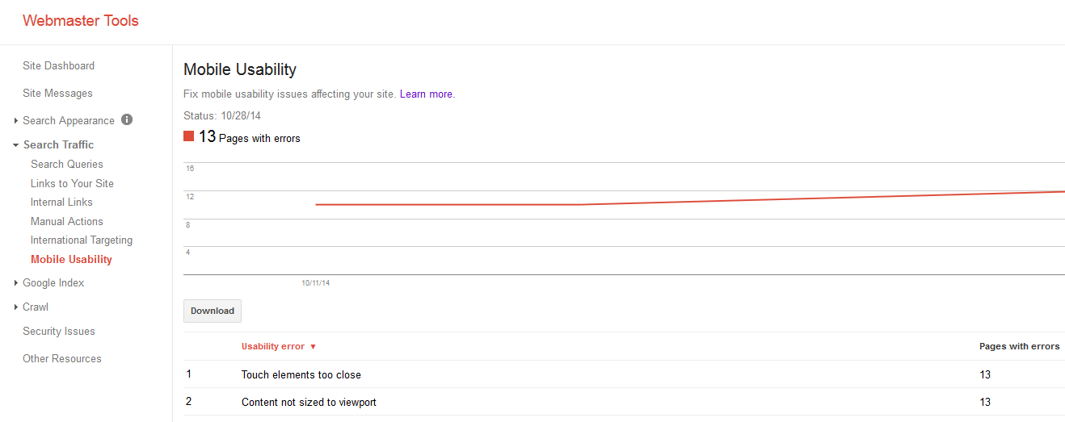Go to Security Issues page

click(x=59, y=331)
